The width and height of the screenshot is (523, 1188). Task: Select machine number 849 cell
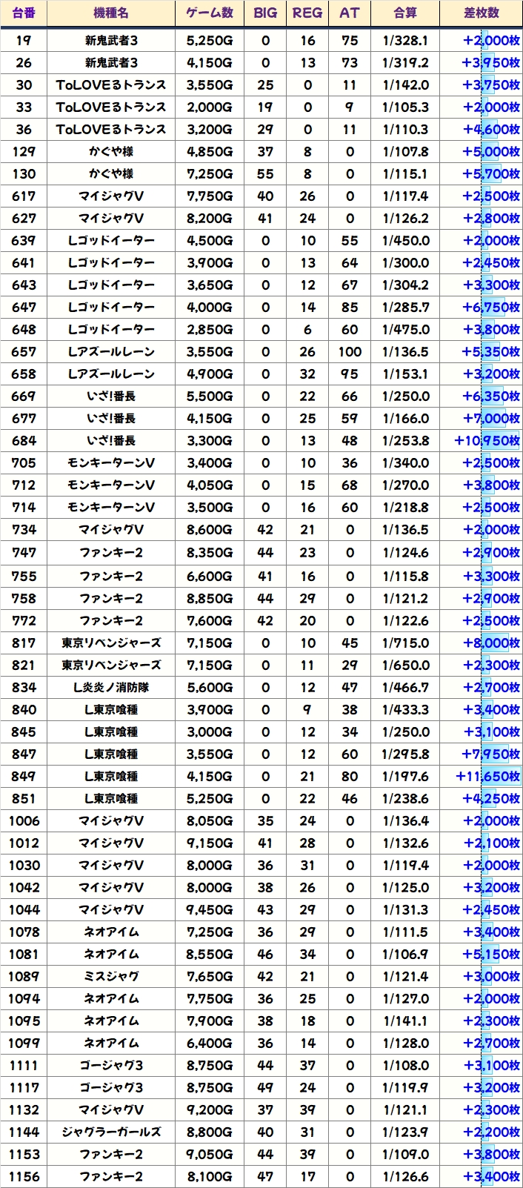pos(24,776)
